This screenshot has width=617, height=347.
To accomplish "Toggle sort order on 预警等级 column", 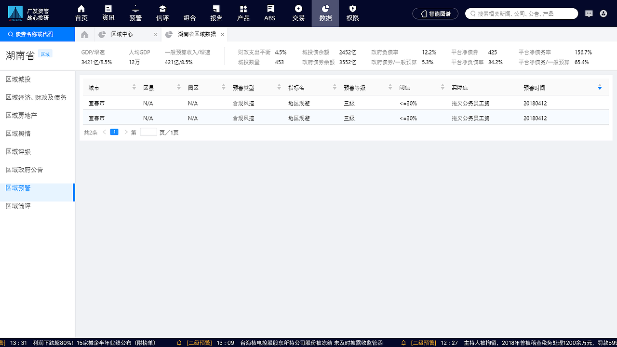I will tap(390, 87).
